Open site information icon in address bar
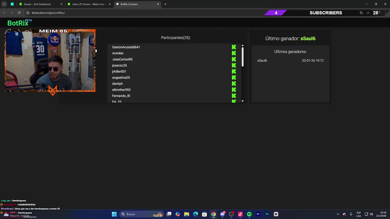The width and height of the screenshot is (390, 219). pos(28,13)
